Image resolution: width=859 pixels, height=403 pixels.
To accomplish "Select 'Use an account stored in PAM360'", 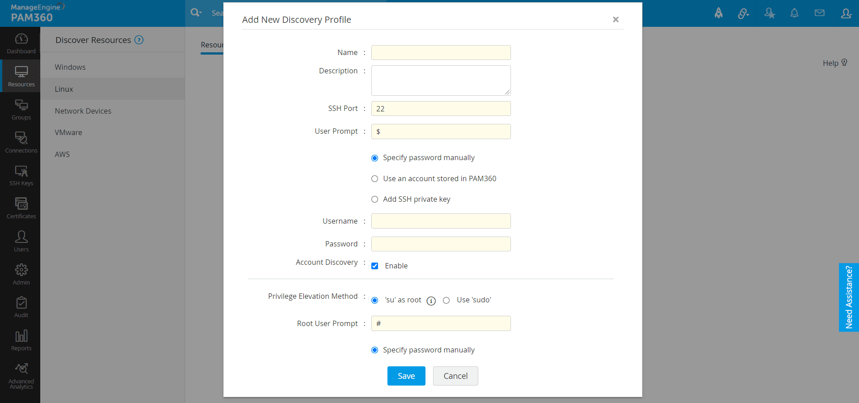I will coord(375,179).
